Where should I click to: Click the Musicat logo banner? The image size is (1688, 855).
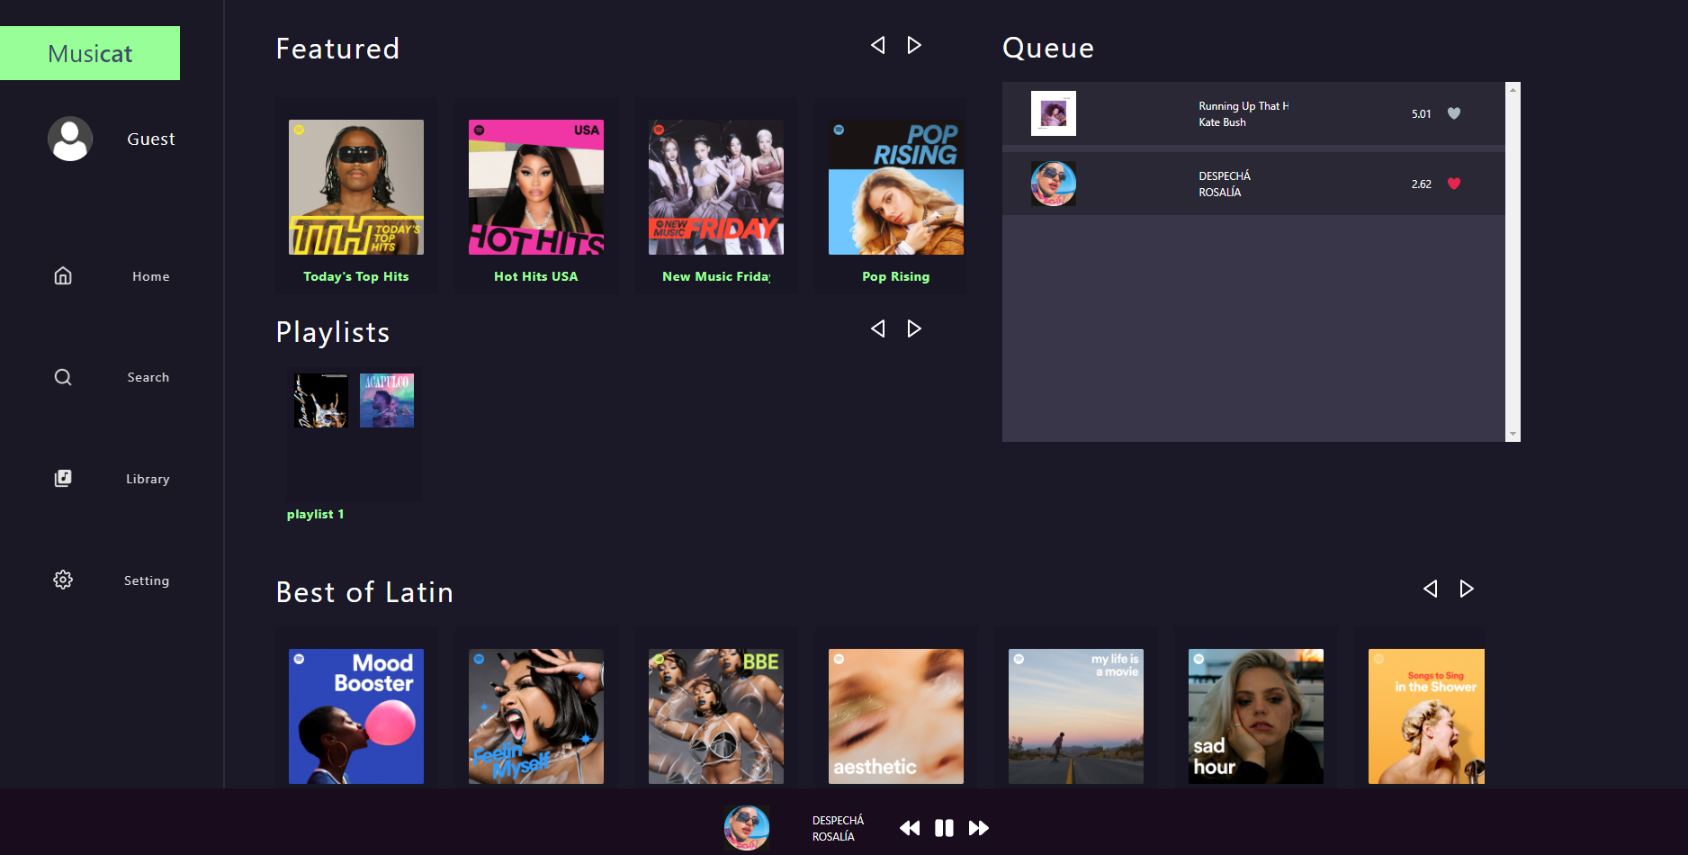tap(90, 53)
